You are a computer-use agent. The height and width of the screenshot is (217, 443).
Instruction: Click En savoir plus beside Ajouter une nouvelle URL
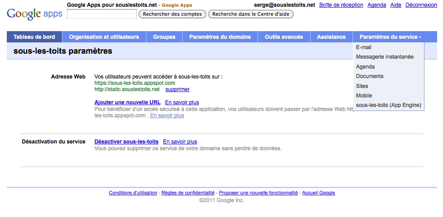click(x=182, y=102)
